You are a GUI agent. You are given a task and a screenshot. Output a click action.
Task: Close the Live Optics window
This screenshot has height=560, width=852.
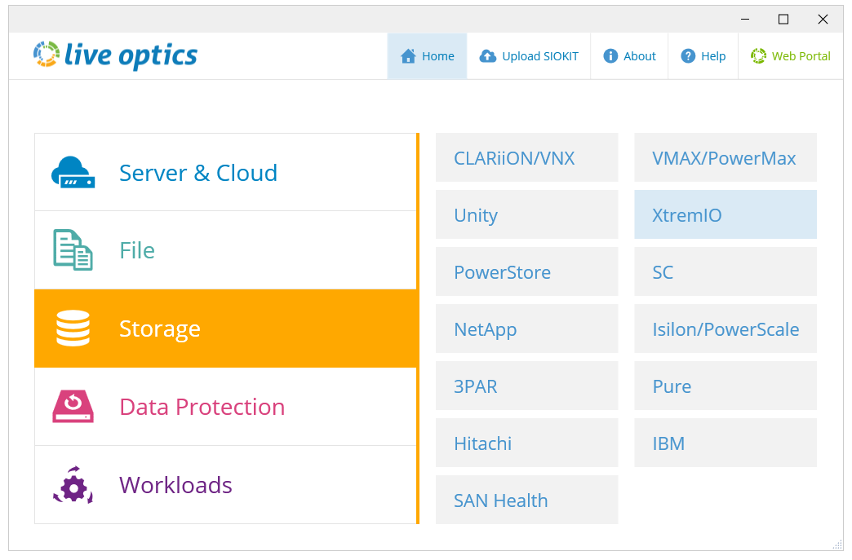[823, 19]
